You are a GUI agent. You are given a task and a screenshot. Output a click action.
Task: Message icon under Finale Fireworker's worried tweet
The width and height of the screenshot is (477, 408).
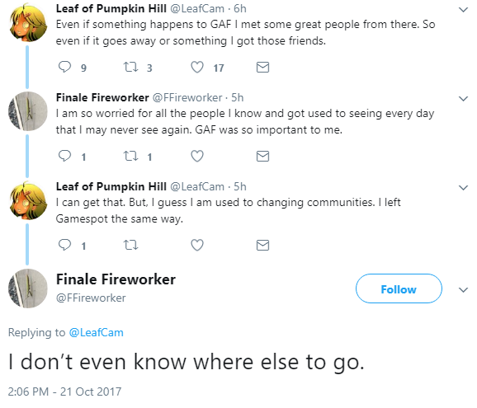pyautogui.click(x=262, y=156)
